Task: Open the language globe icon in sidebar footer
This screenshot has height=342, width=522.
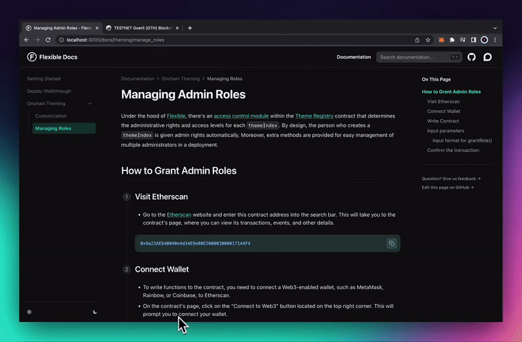Action: coord(29,312)
